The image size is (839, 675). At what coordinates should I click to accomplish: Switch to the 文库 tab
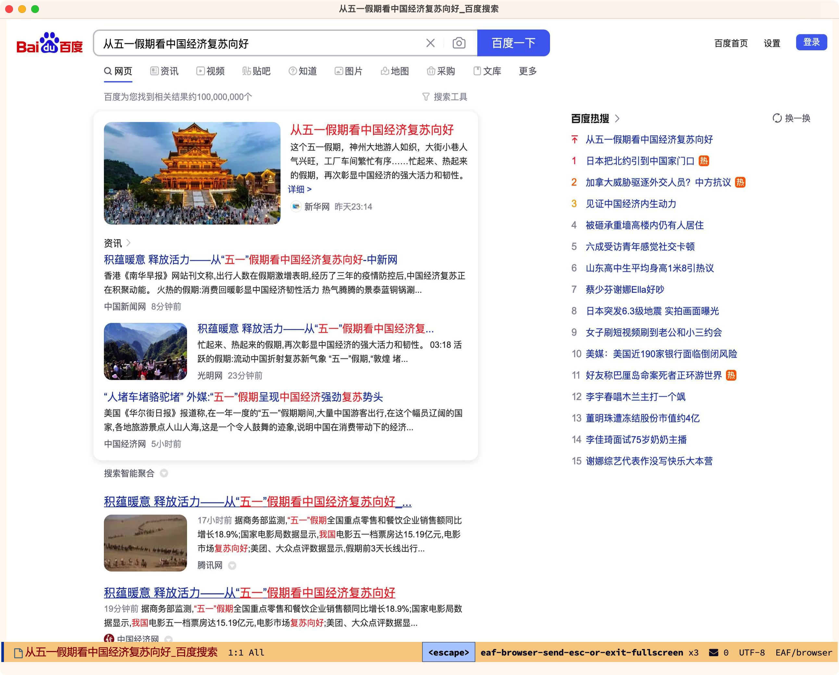(x=487, y=71)
